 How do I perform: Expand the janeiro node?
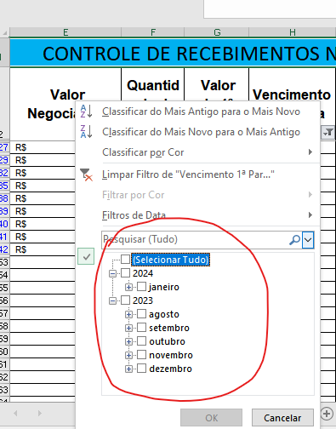pyautogui.click(x=128, y=287)
